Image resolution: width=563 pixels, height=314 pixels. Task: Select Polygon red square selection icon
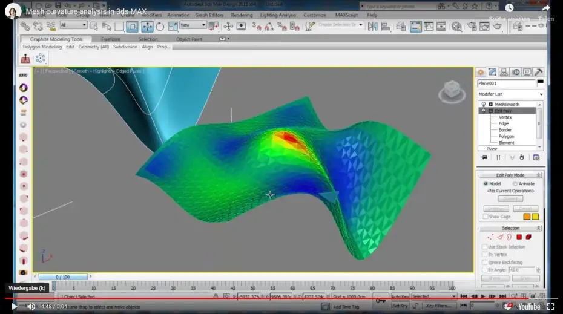click(519, 237)
